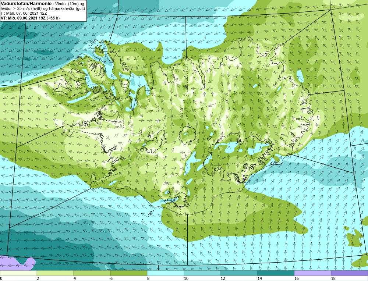
Task: Click the light green 2–4 m/s legend swatch
Action: [55, 273]
